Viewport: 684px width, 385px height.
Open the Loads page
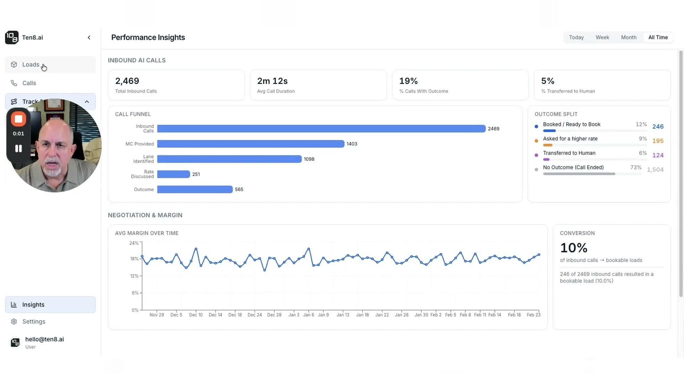31,65
